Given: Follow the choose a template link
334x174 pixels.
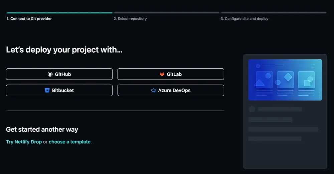Looking at the screenshot, I should pos(70,142).
